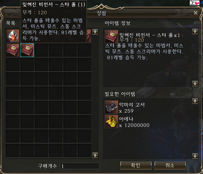Close the 상점 shop window
The height and width of the screenshot is (174, 203).
click(195, 13)
